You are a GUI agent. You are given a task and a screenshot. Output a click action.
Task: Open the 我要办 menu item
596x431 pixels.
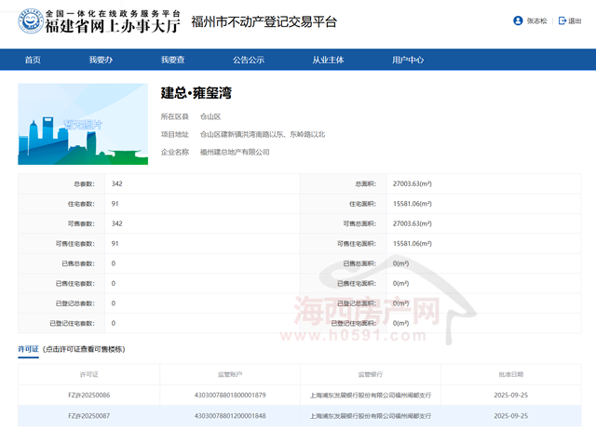(101, 60)
